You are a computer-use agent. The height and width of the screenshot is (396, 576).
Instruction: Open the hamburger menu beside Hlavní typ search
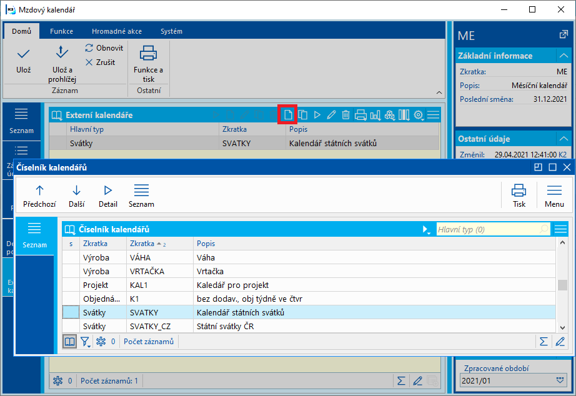pyautogui.click(x=560, y=230)
